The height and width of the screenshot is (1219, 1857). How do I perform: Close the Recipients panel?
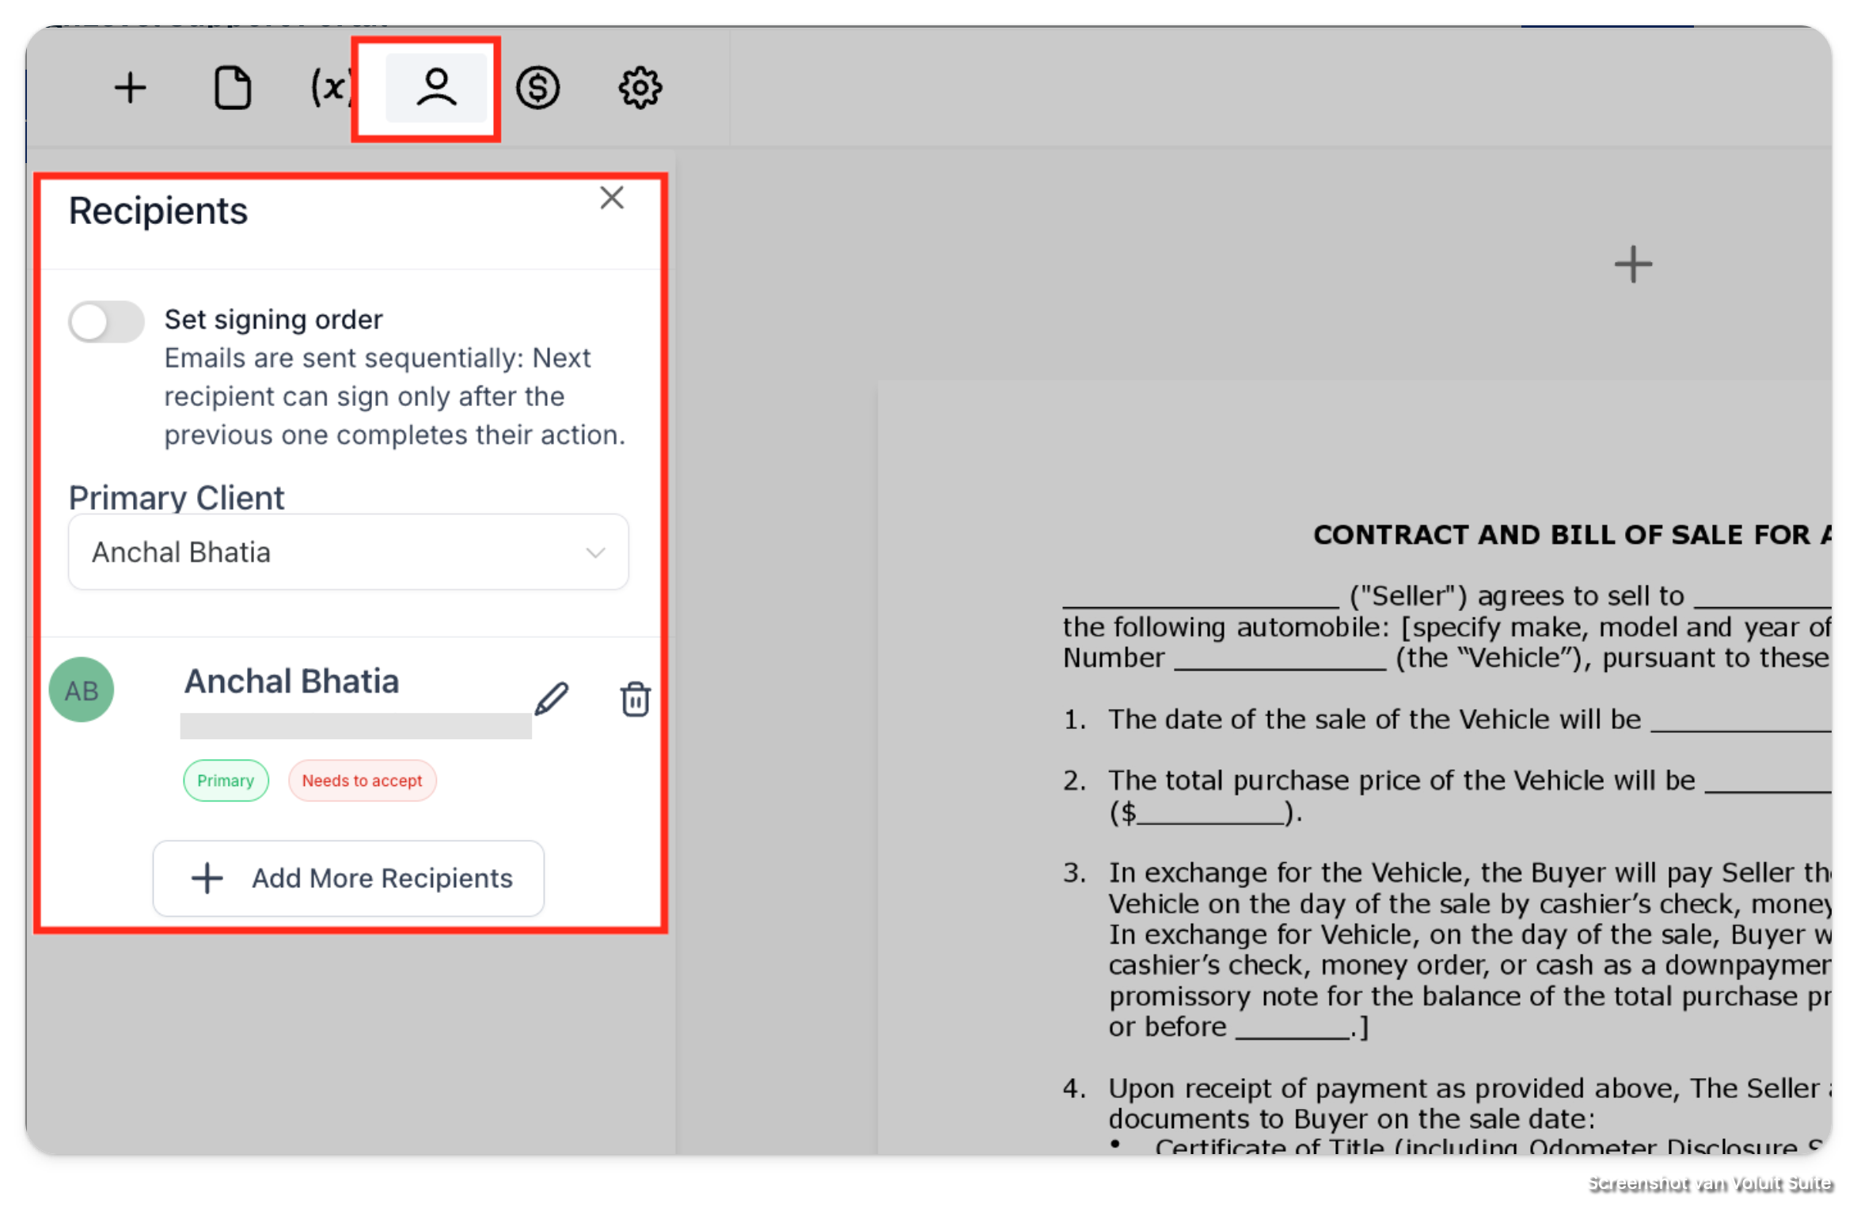(612, 198)
